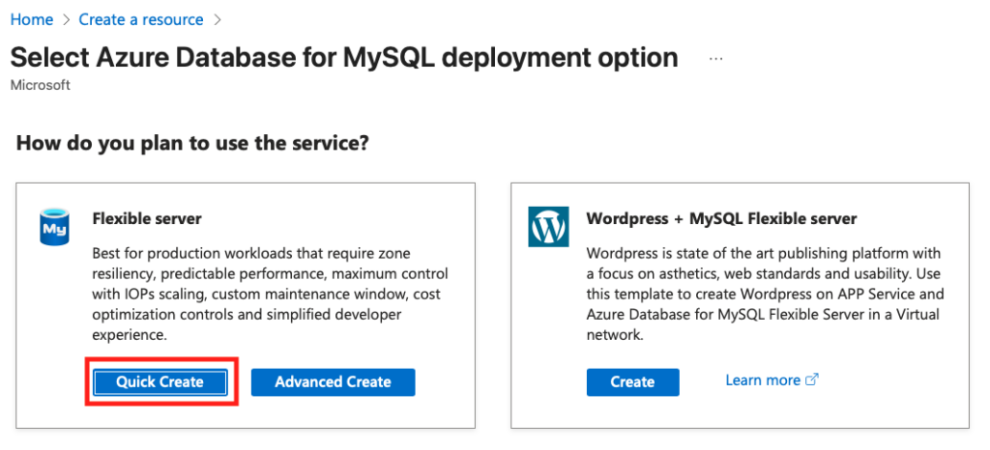
Task: Click the Flexible server description paragraph
Action: [271, 295]
